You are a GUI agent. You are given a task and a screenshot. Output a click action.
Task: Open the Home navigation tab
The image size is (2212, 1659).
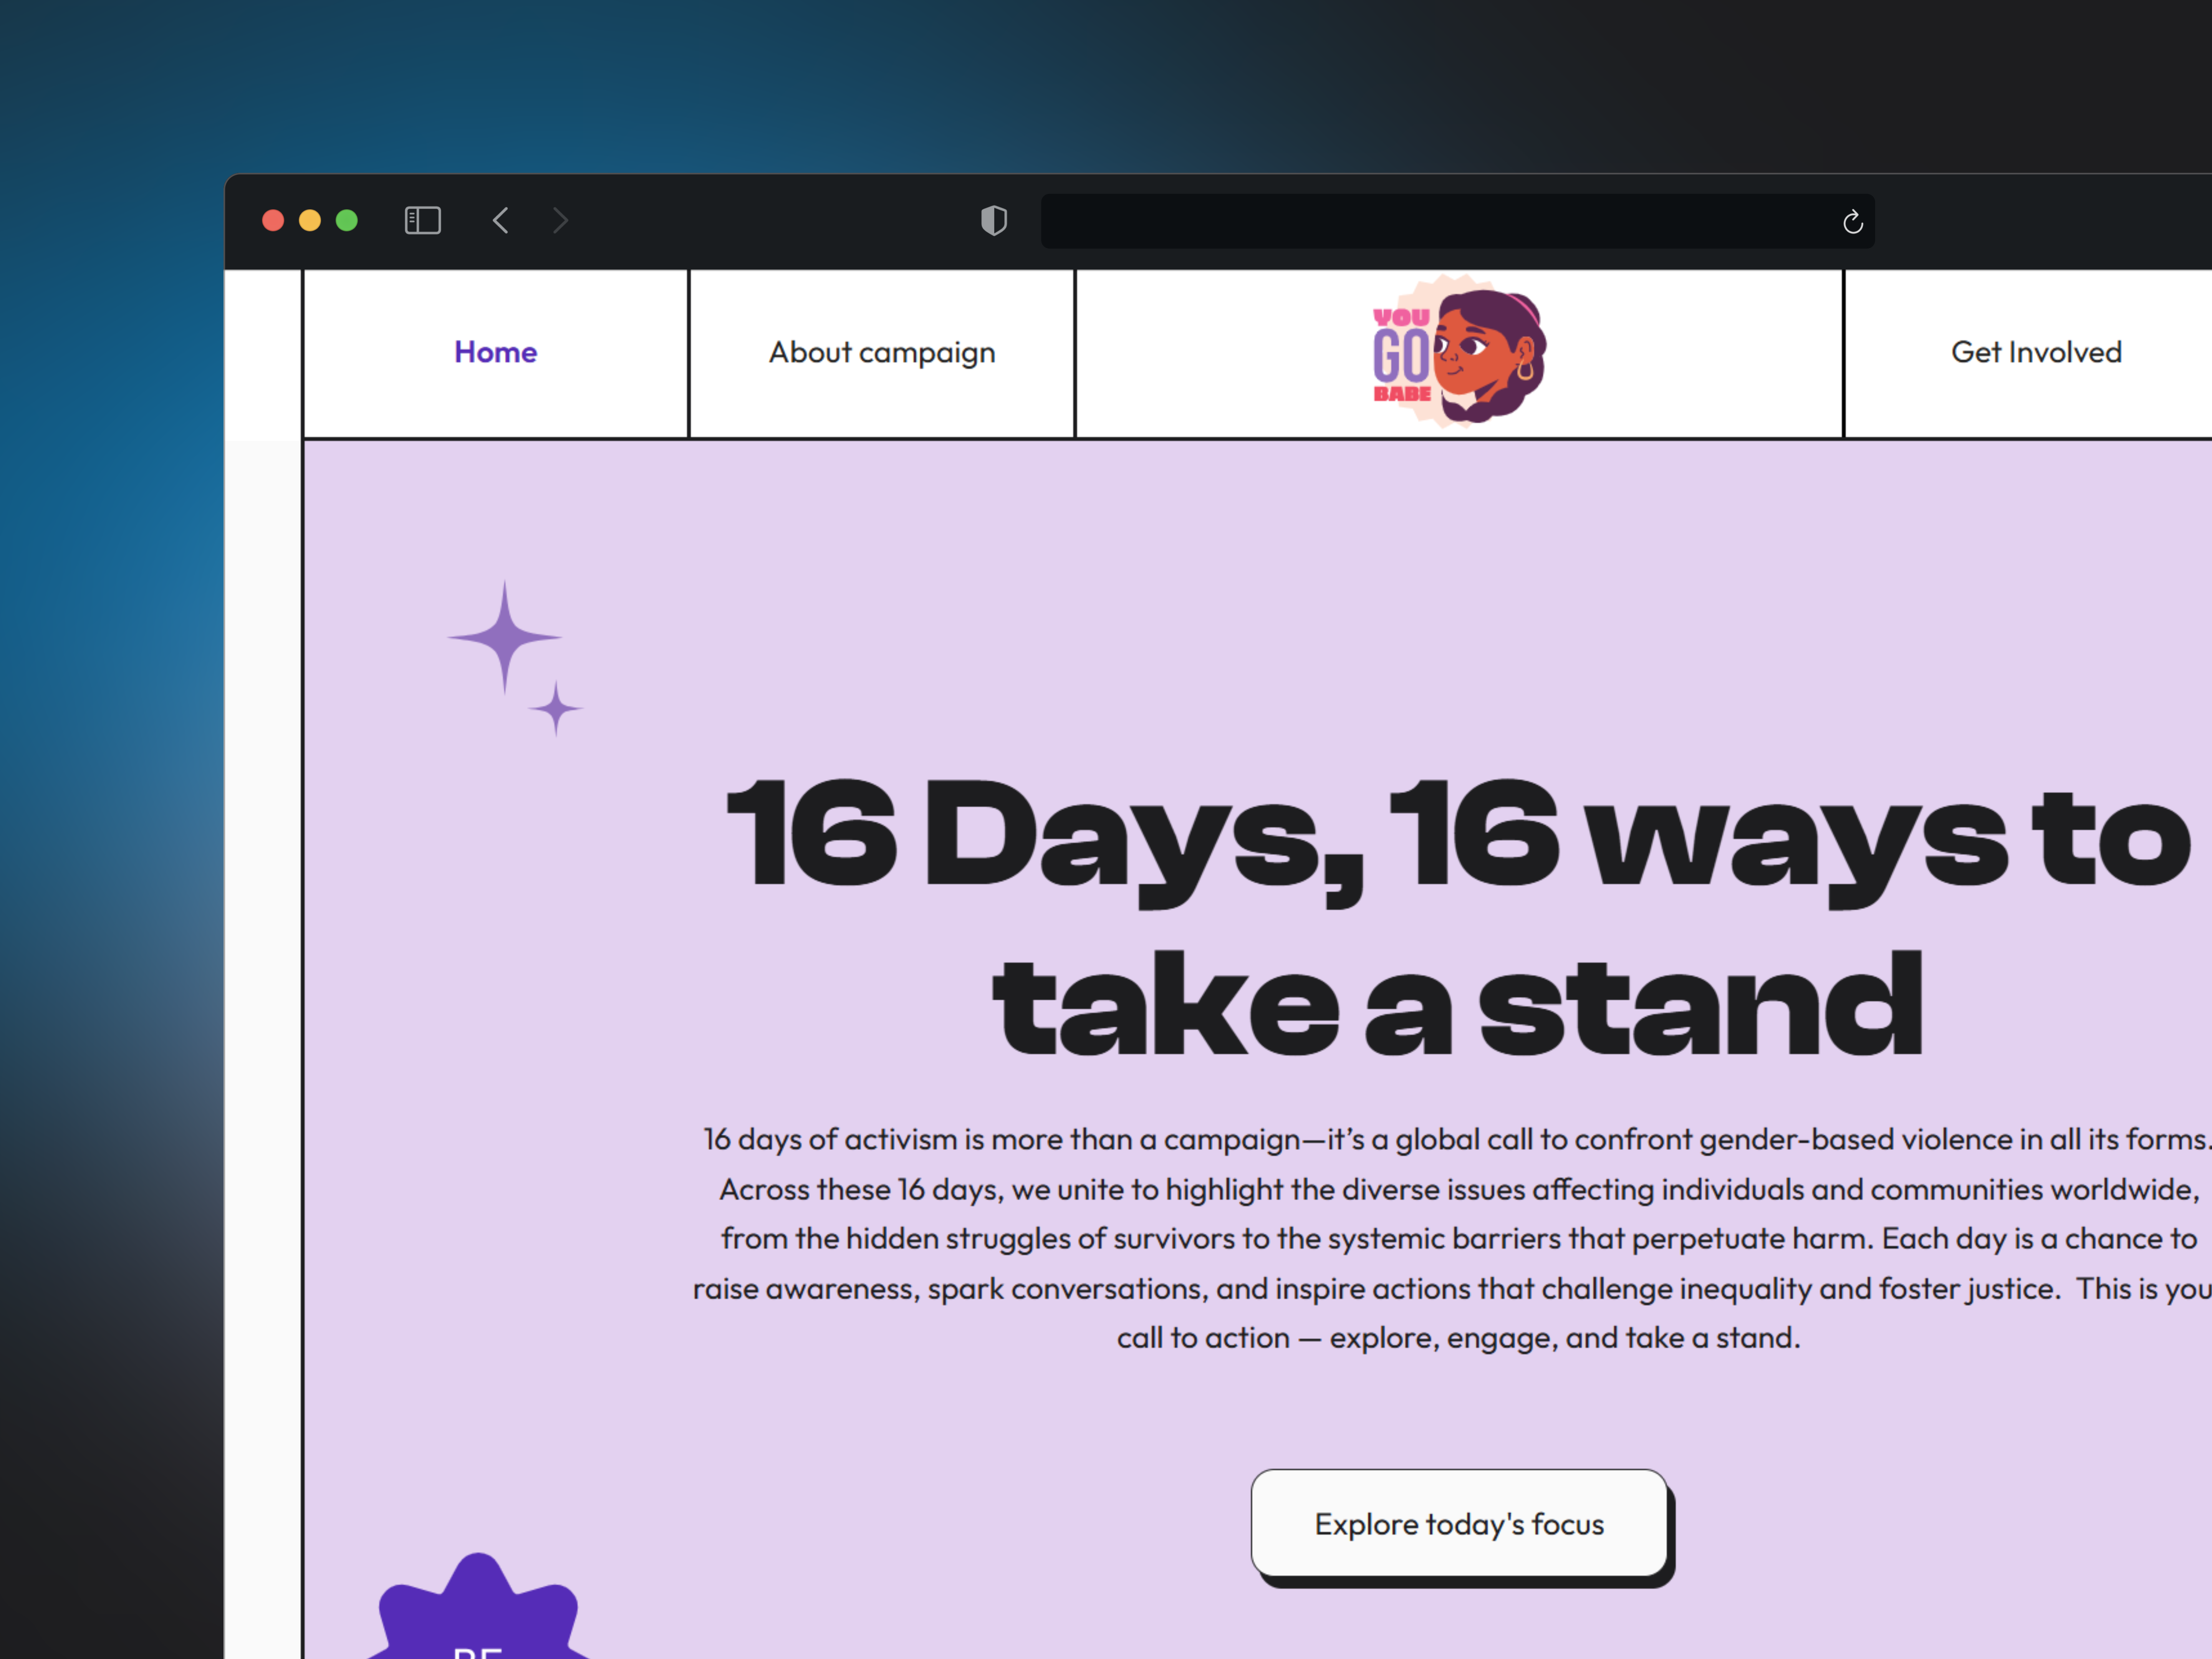pyautogui.click(x=495, y=352)
